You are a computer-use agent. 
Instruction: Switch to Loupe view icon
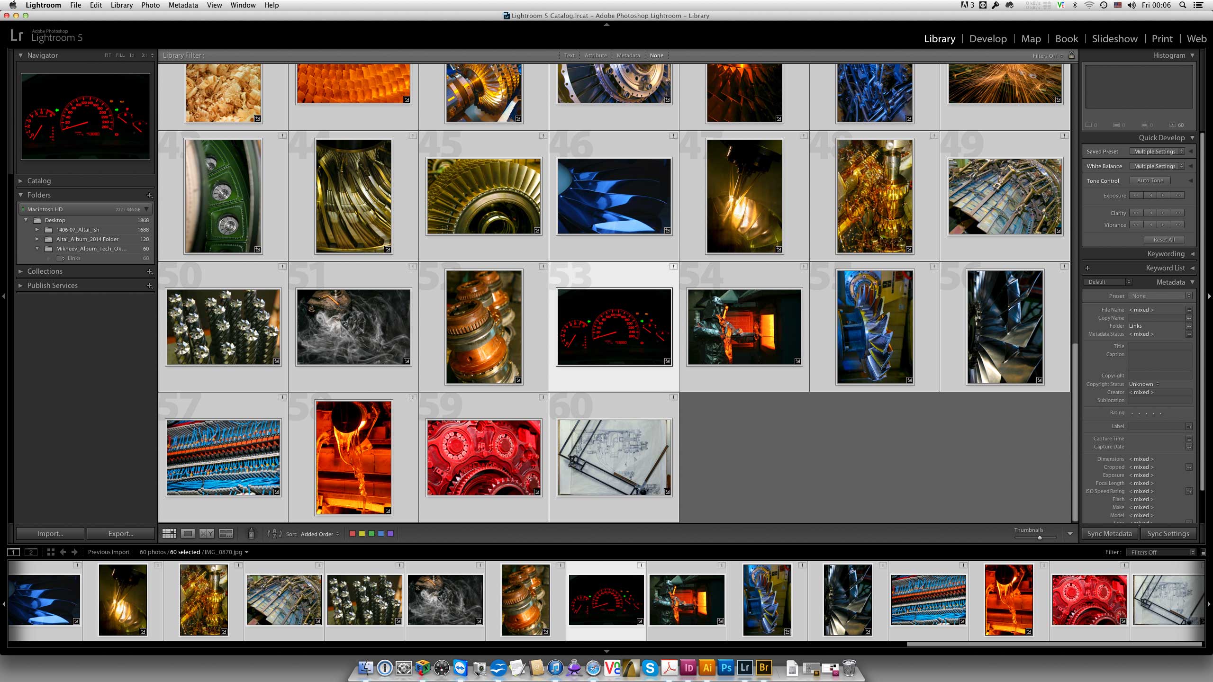(188, 534)
